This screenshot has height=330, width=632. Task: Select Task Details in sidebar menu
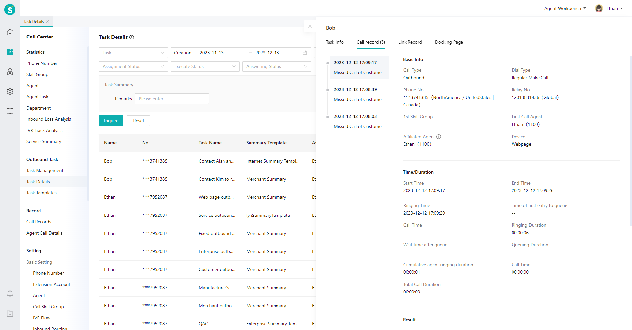(x=53, y=182)
